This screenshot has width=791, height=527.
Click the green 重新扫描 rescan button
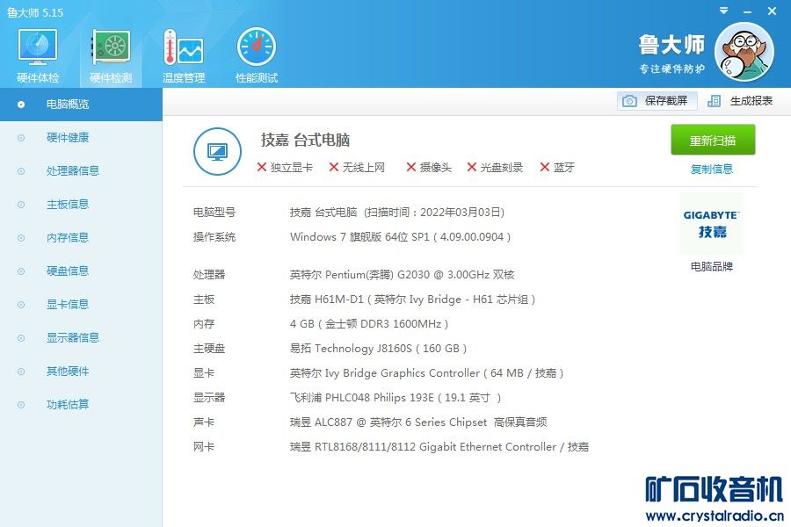tap(713, 140)
